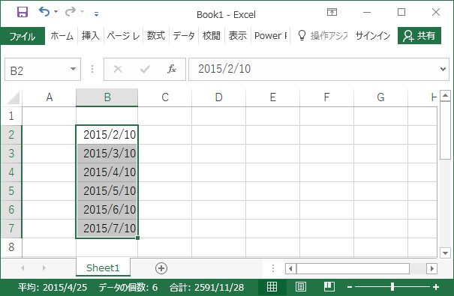
Task: Click horizontal scrollbar right arrow
Action: [x=431, y=269]
